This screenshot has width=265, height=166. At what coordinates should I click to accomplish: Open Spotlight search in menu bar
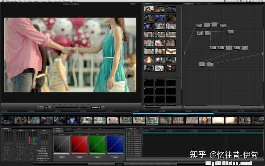(262, 1)
